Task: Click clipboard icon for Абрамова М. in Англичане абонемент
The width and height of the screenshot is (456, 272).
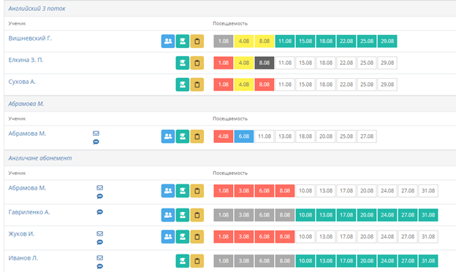Action: [197, 191]
